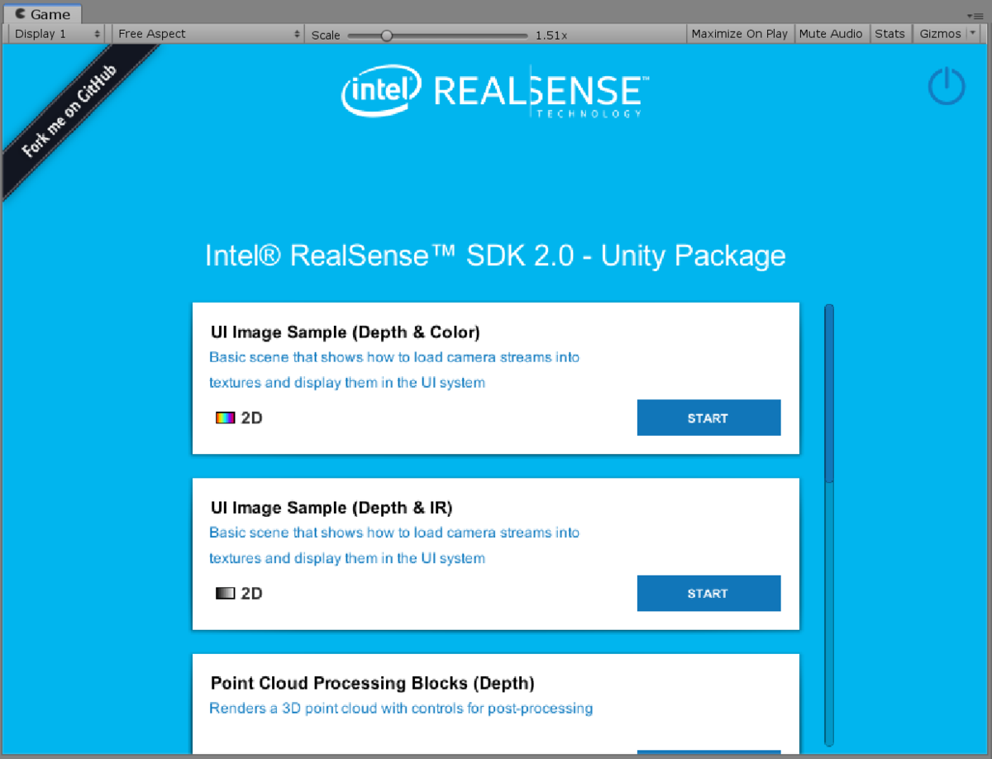Toggle Gizmos button

[x=940, y=34]
